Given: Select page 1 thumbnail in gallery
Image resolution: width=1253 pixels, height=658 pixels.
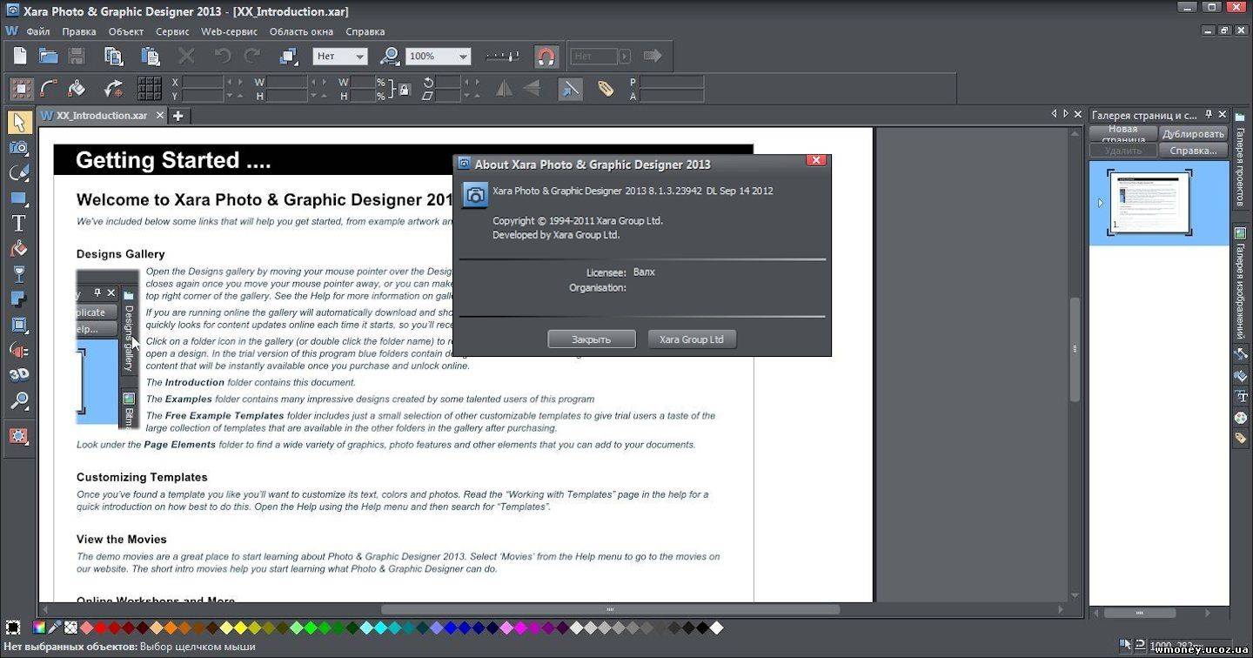Looking at the screenshot, I should click(1149, 202).
